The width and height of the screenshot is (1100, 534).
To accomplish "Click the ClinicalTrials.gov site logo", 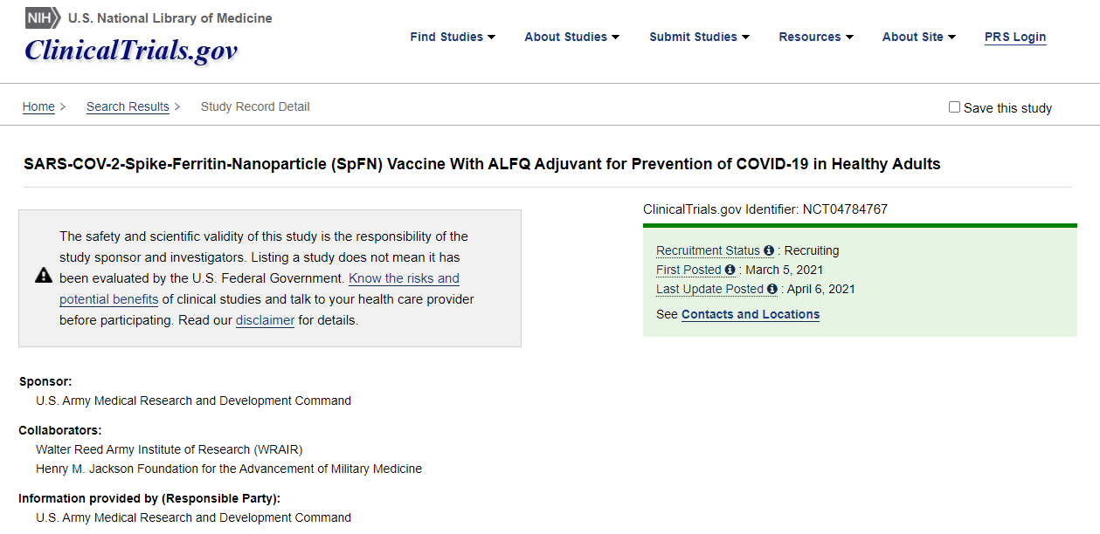I will [x=131, y=51].
